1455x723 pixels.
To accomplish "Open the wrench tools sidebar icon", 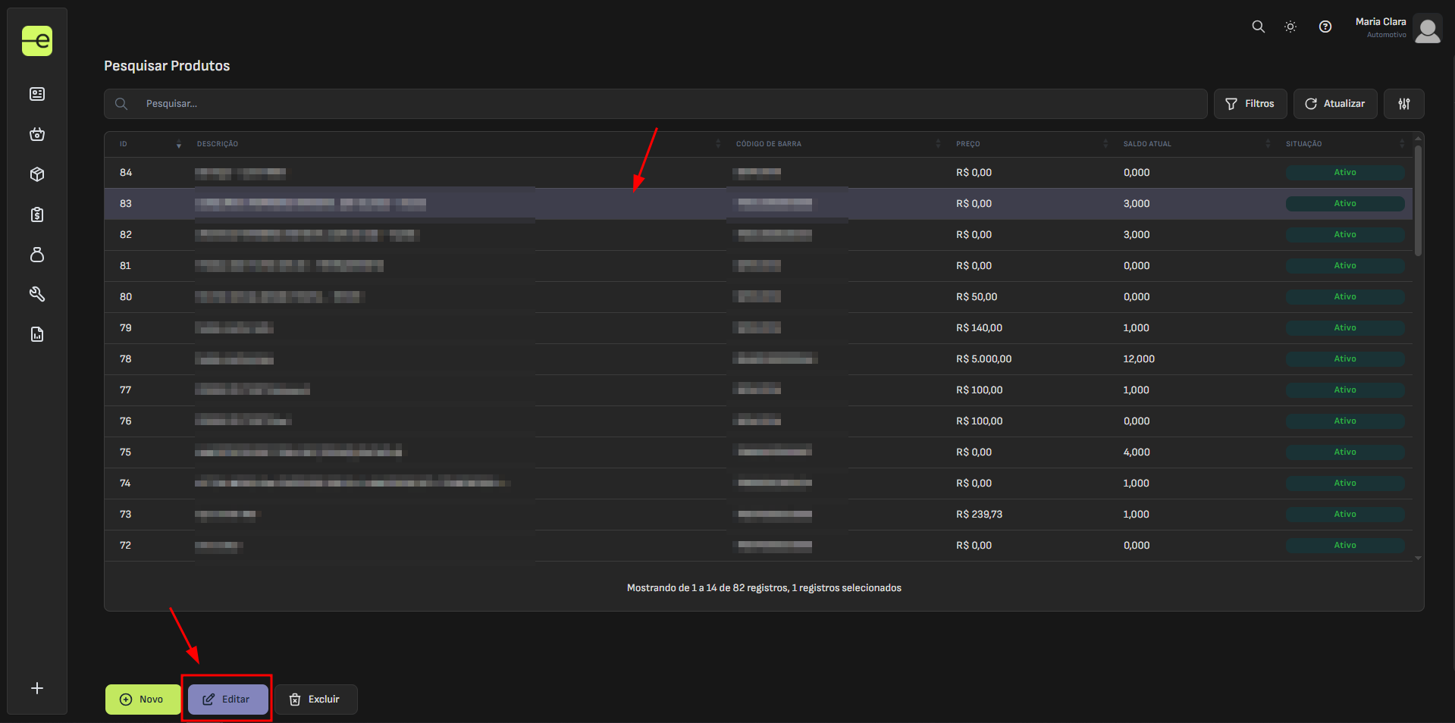I will [37, 294].
